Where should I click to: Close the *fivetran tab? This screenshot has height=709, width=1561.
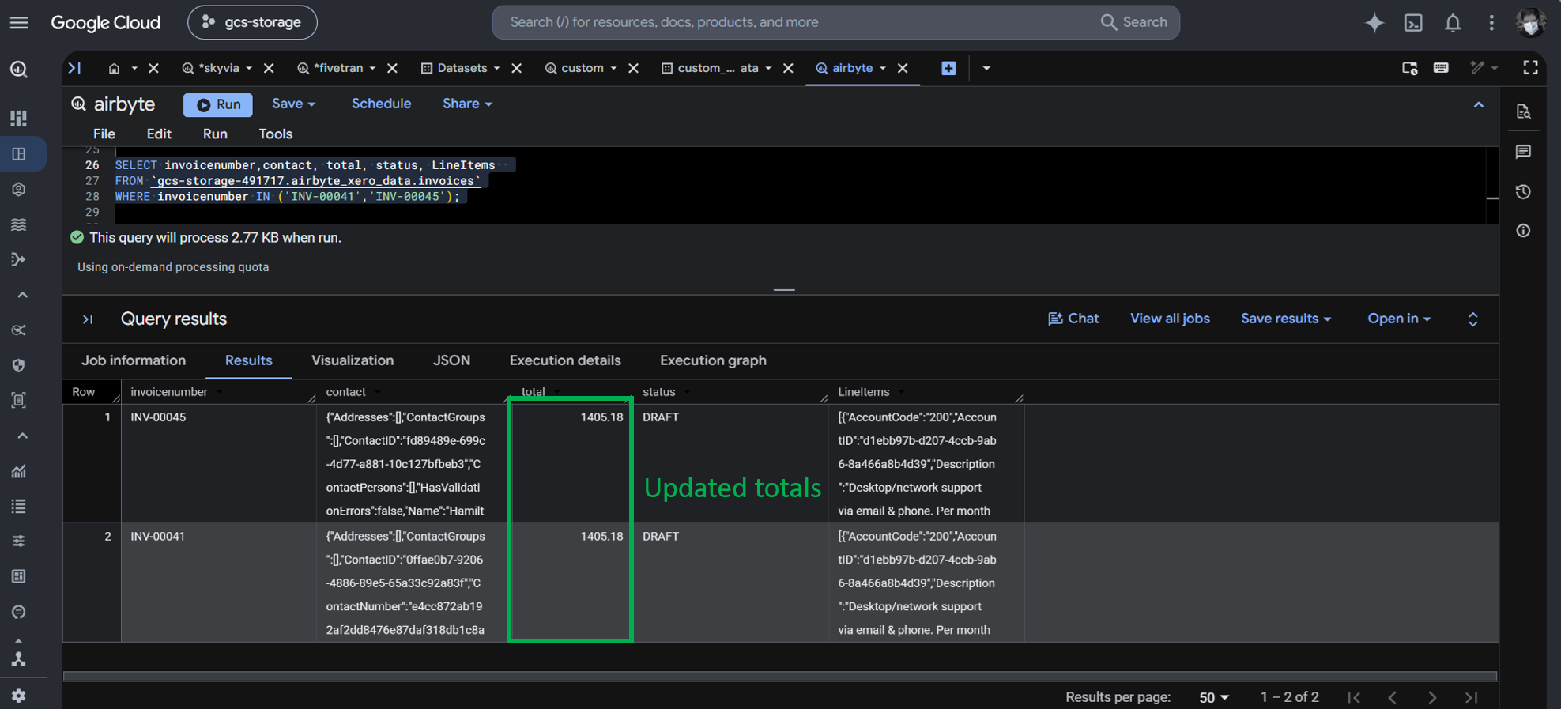(392, 68)
